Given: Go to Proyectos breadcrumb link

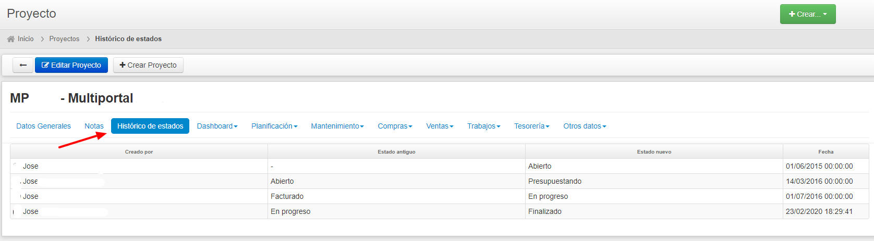Looking at the screenshot, I should [64, 39].
